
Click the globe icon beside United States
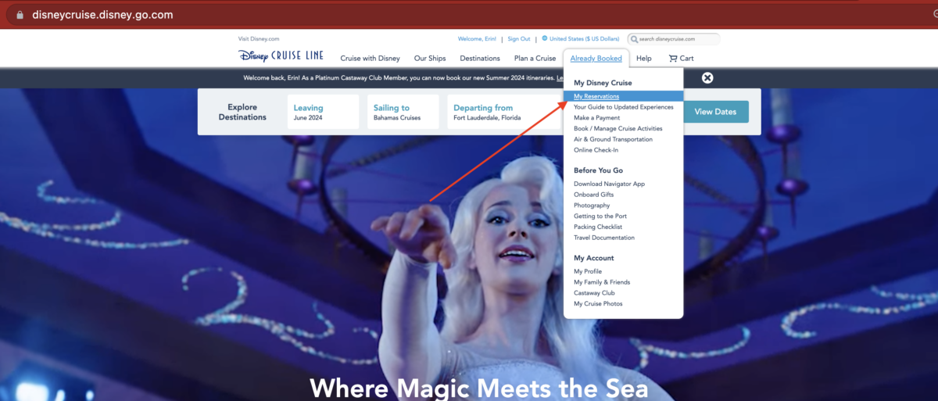point(544,38)
